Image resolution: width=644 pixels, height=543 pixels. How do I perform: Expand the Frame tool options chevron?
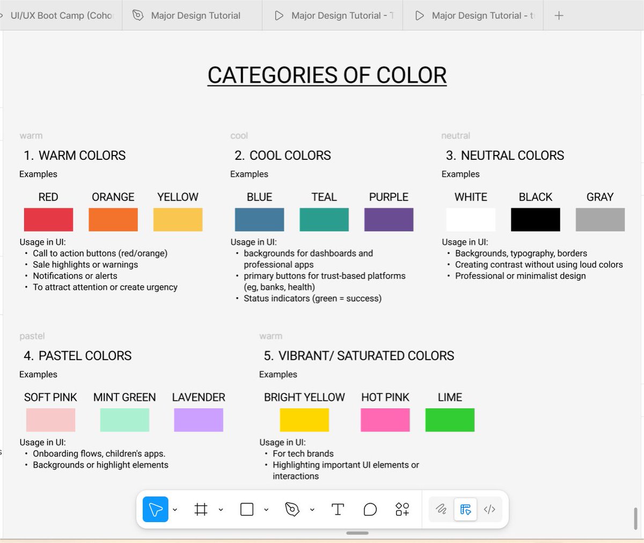(x=221, y=510)
